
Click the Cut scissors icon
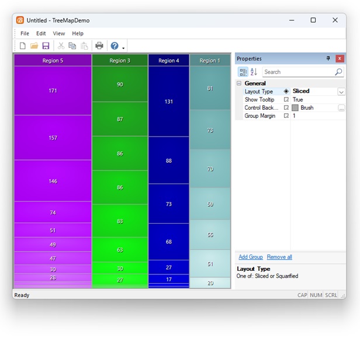[x=61, y=46]
